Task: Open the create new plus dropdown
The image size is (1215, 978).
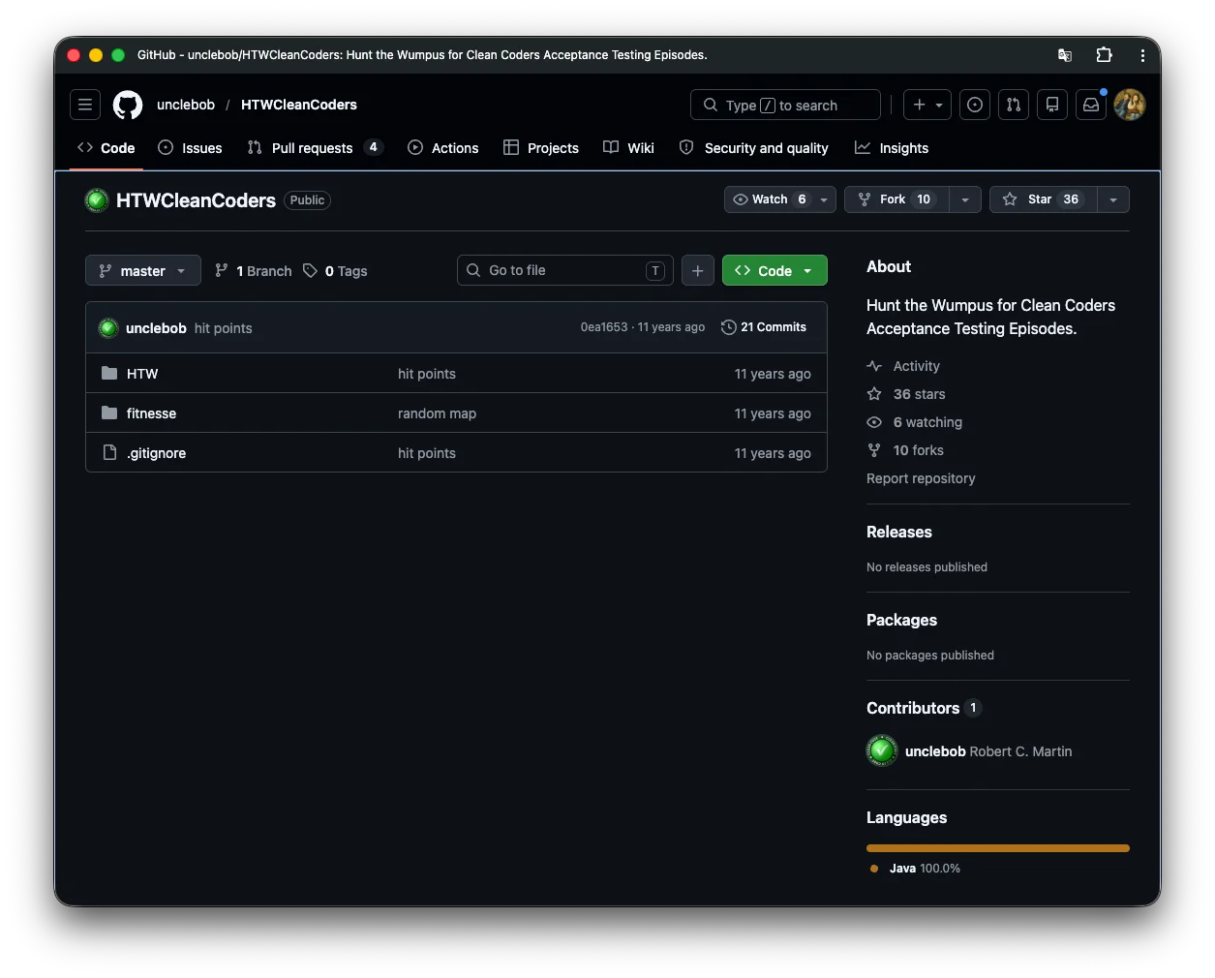Action: tap(927, 105)
